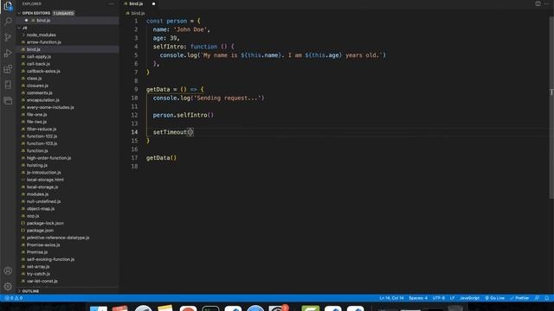Open try-catch.js file
554x311 pixels.
(38, 273)
